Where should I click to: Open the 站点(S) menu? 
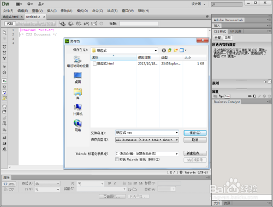coord(112,11)
